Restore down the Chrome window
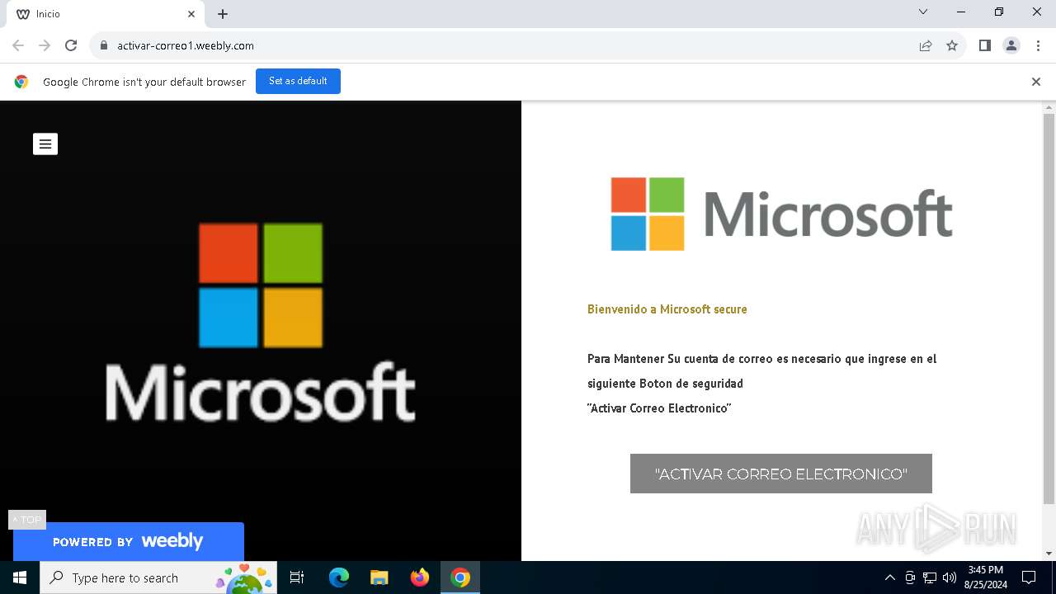1056x594 pixels. [999, 12]
